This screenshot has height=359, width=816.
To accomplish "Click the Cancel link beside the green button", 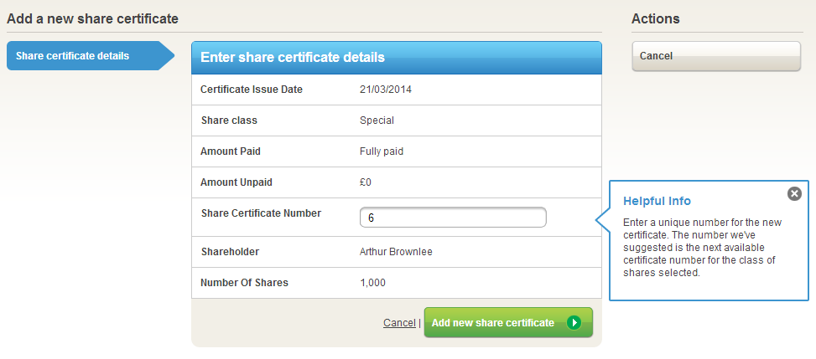I will click(x=399, y=323).
